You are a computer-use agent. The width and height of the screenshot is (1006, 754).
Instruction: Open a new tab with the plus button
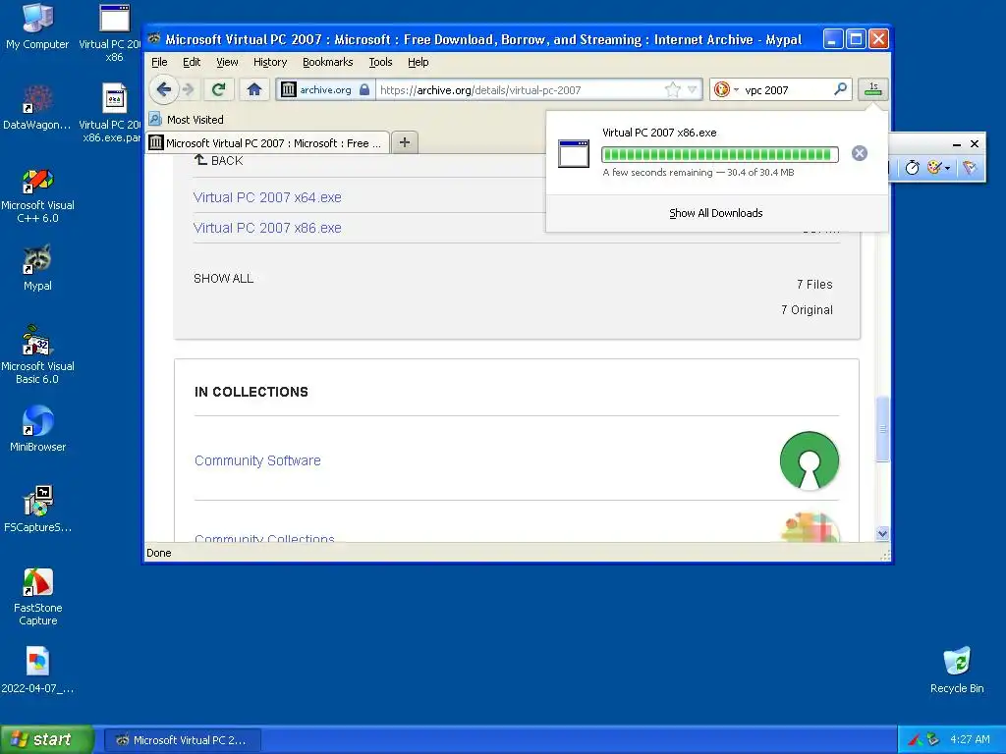coord(404,142)
